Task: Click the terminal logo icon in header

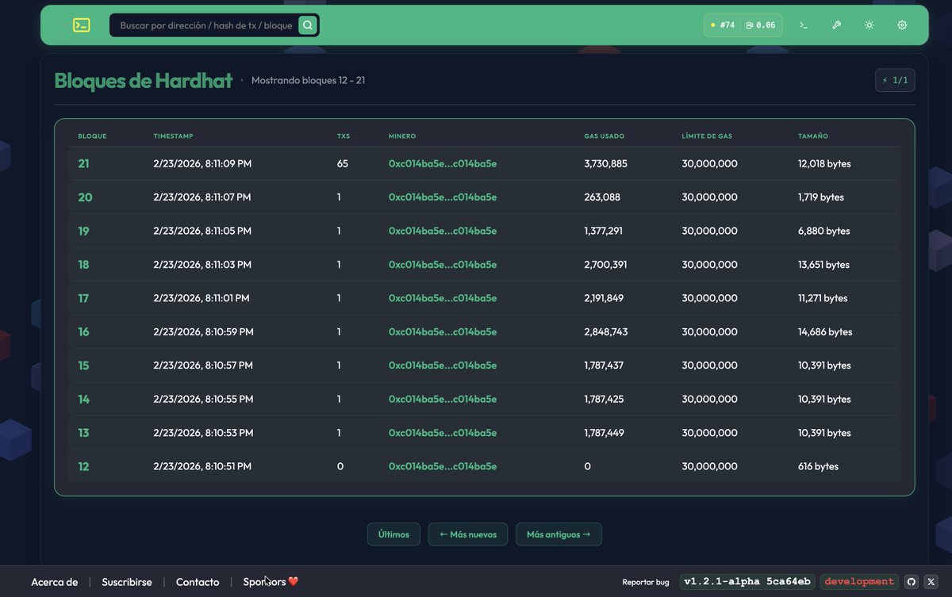Action: pos(81,25)
